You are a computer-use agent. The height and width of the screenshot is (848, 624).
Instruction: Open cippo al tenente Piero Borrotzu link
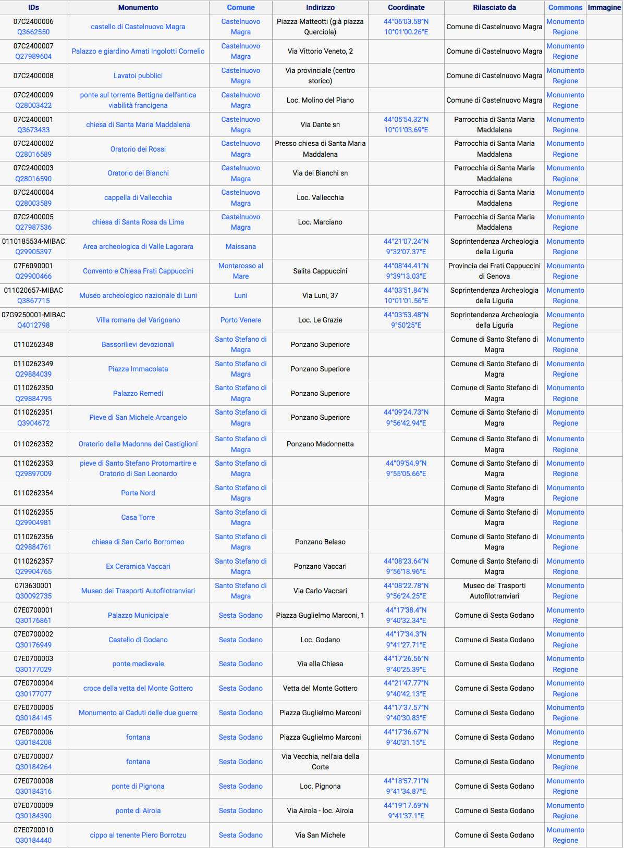(138, 835)
